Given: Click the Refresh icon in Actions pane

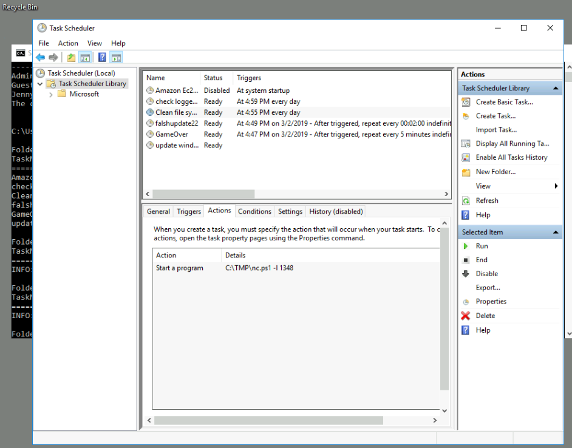Looking at the screenshot, I should point(466,200).
